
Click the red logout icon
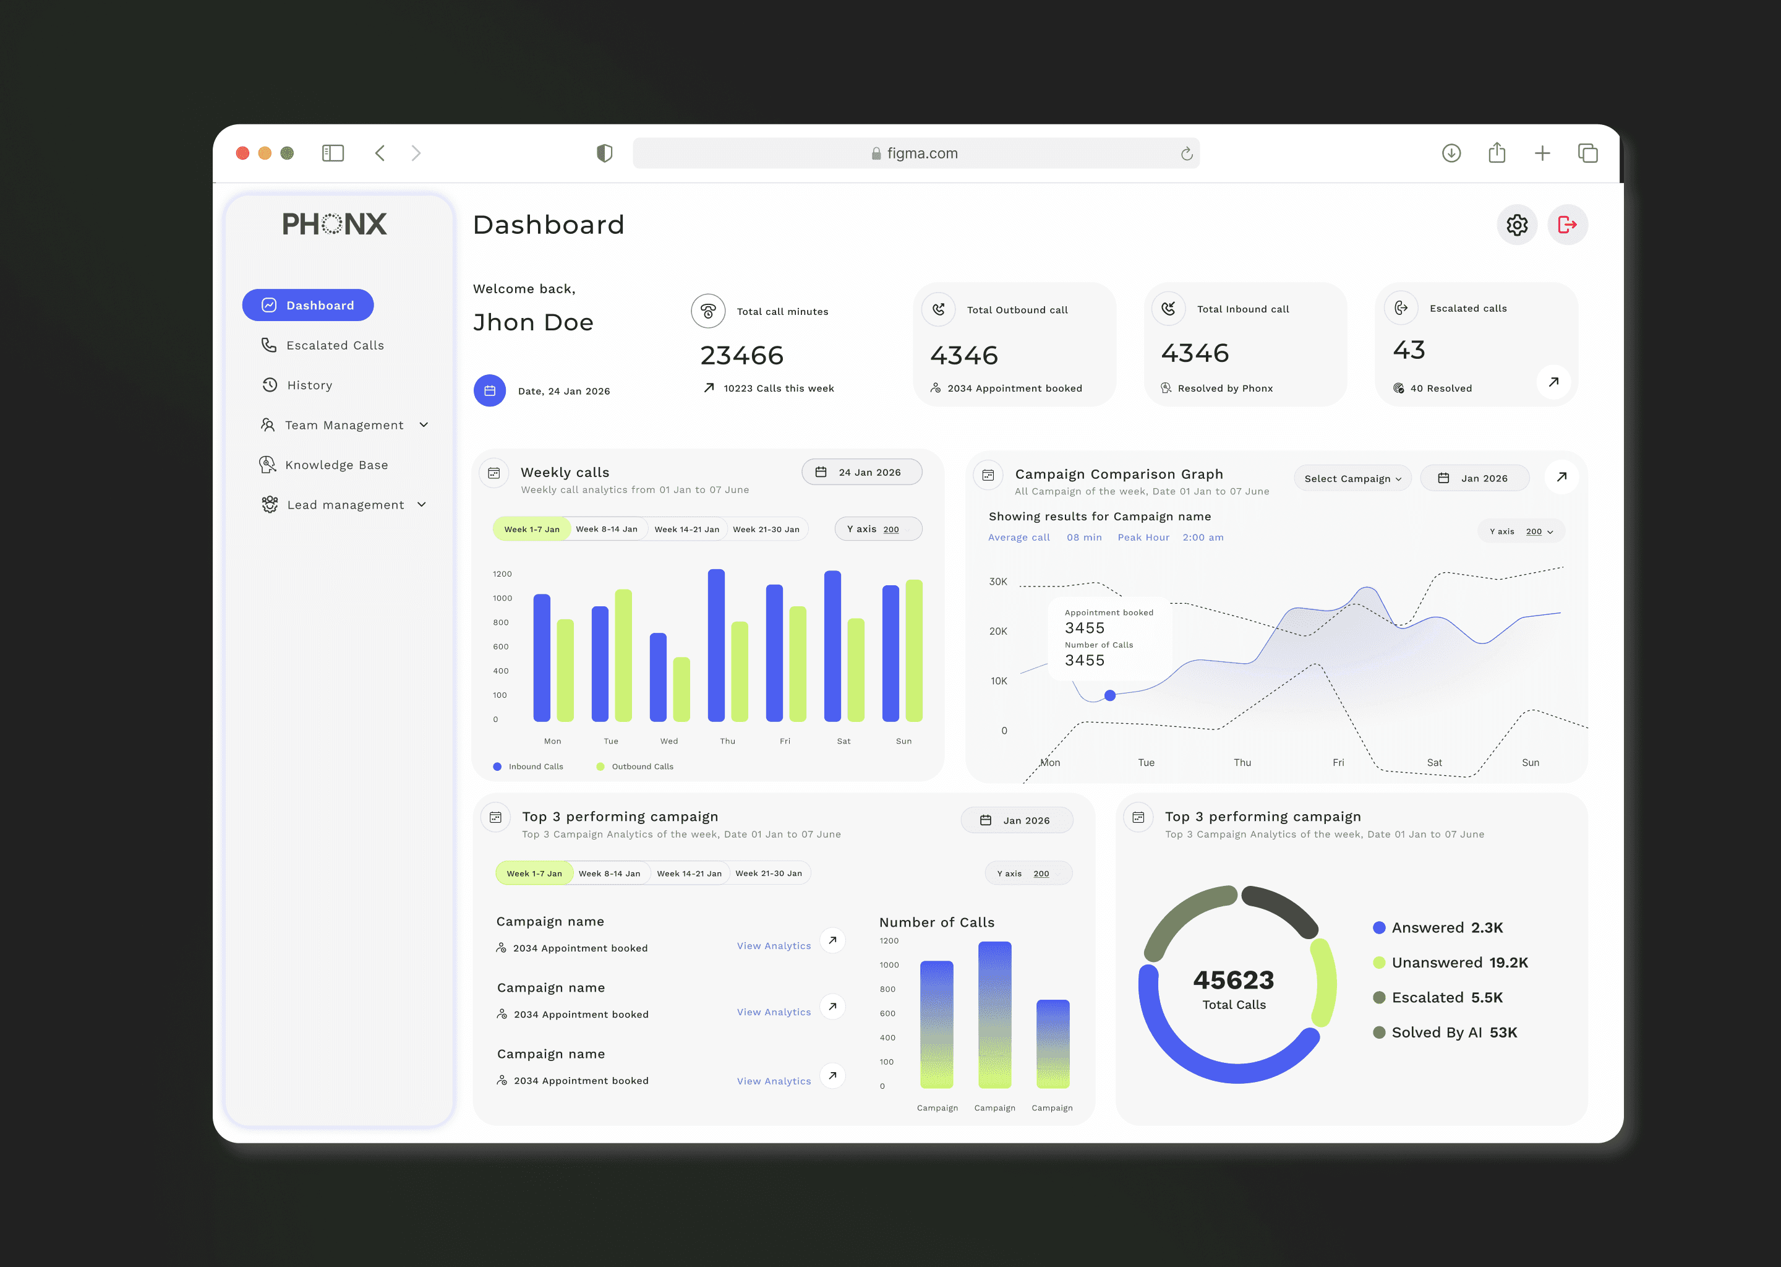(1568, 225)
